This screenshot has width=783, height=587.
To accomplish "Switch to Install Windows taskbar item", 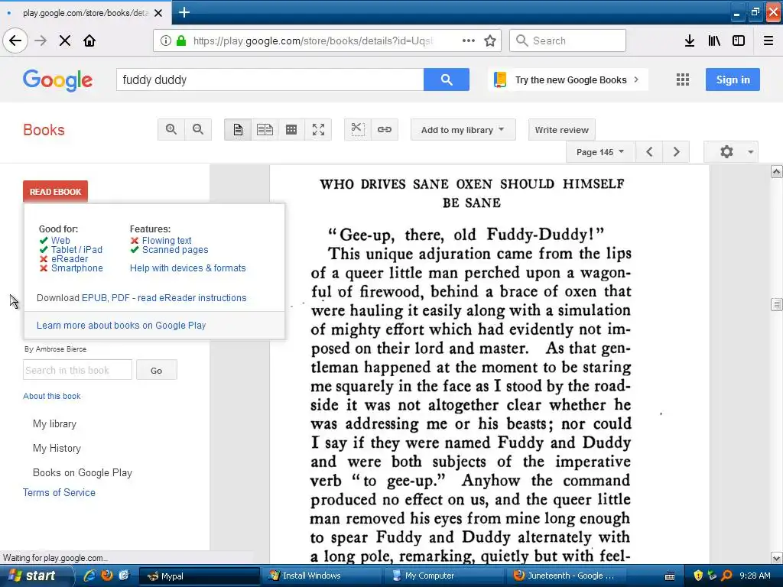I will coord(321,576).
